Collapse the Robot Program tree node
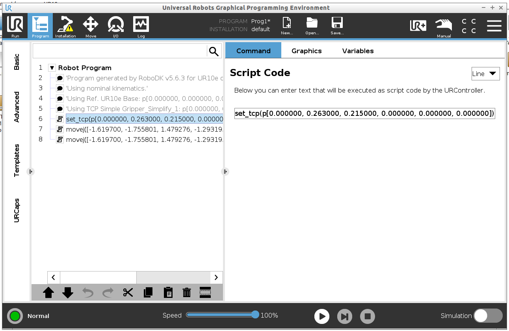The image size is (509, 331). [x=52, y=68]
